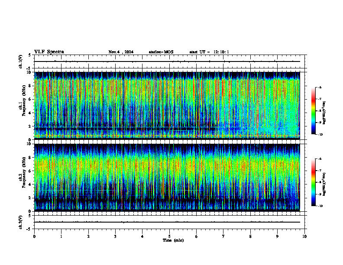Viewport: 343px width, 265px height.
Task: Click the log(PSD) label beside ch.1 colorbar
Action: pos(324,113)
